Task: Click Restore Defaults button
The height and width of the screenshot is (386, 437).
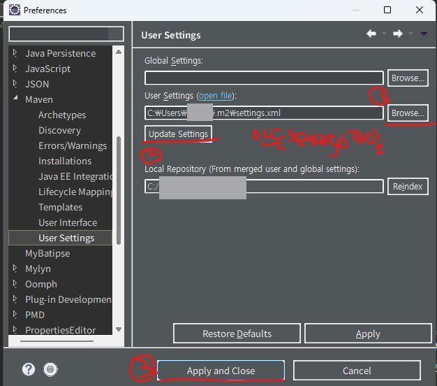Action: (x=237, y=334)
